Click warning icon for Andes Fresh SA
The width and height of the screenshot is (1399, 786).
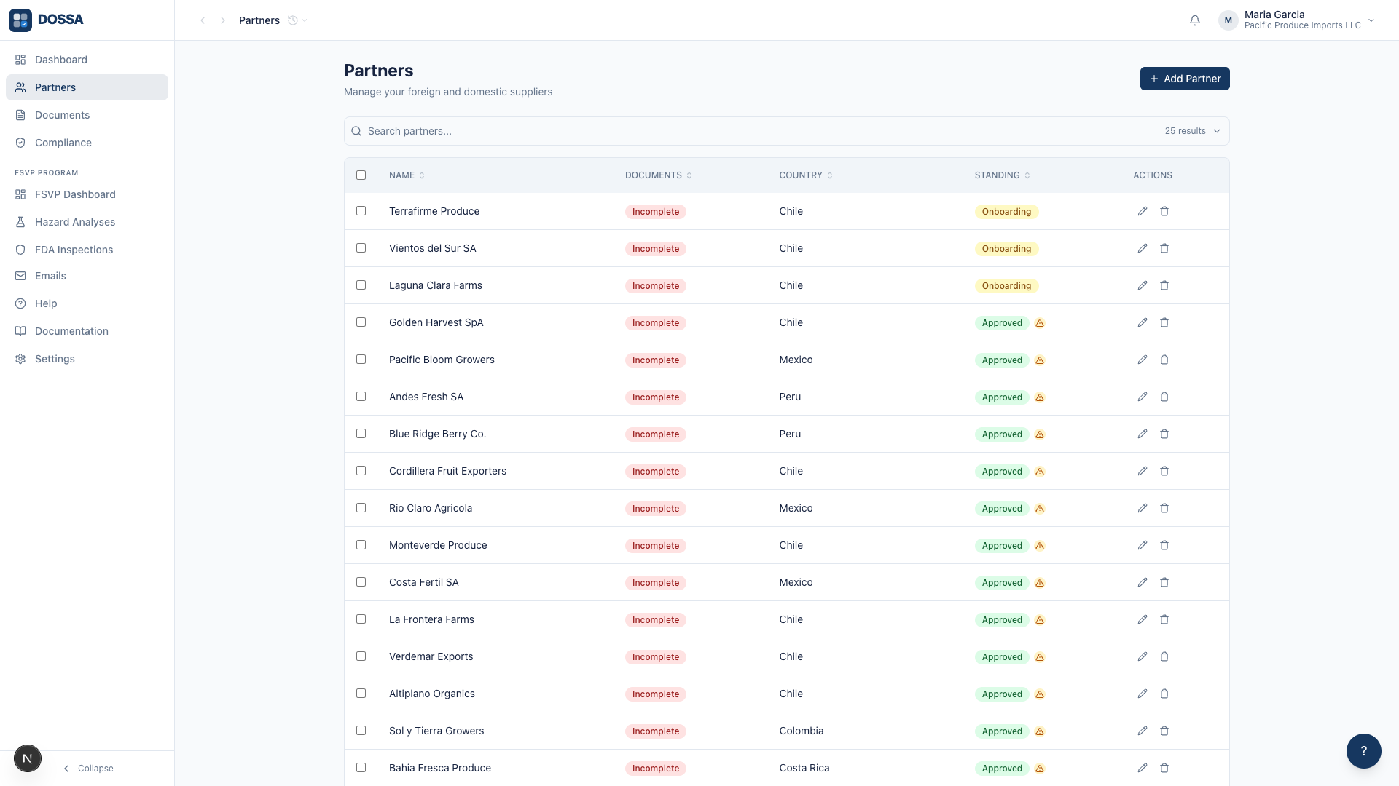tap(1040, 397)
